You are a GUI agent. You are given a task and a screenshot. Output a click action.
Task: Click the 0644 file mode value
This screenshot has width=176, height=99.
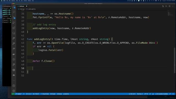tap(152, 43)
